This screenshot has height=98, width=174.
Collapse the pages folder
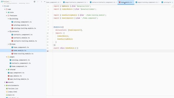(x=7, y=57)
